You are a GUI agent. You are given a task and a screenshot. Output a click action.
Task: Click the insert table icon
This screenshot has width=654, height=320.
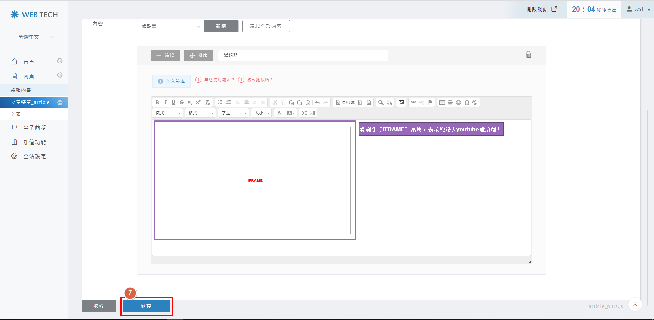(442, 102)
